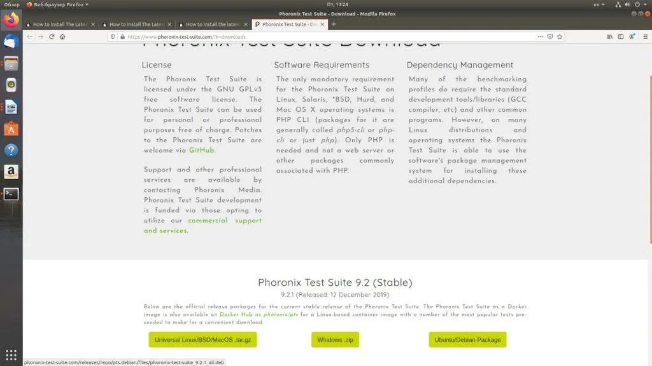Select the Phoronix Test Suite tab

[290, 25]
